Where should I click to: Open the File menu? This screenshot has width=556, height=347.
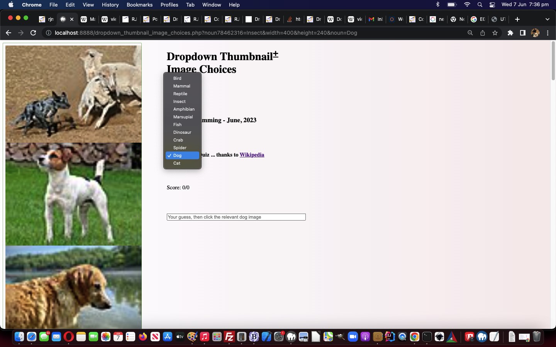[x=54, y=5]
